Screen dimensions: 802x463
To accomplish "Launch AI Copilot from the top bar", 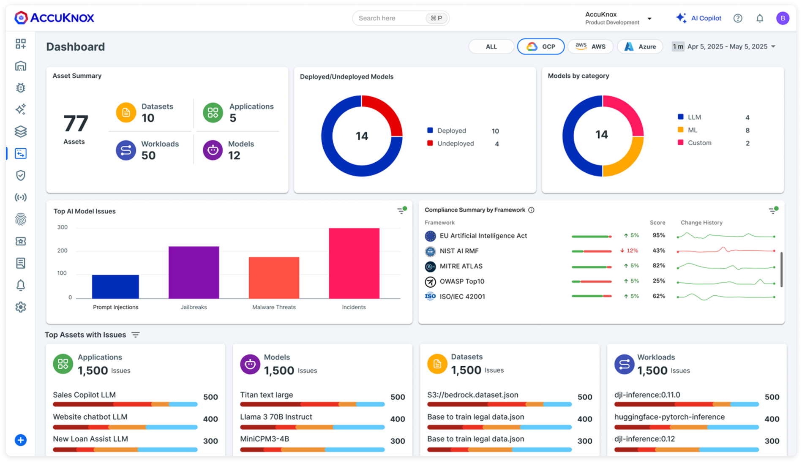I will [699, 18].
